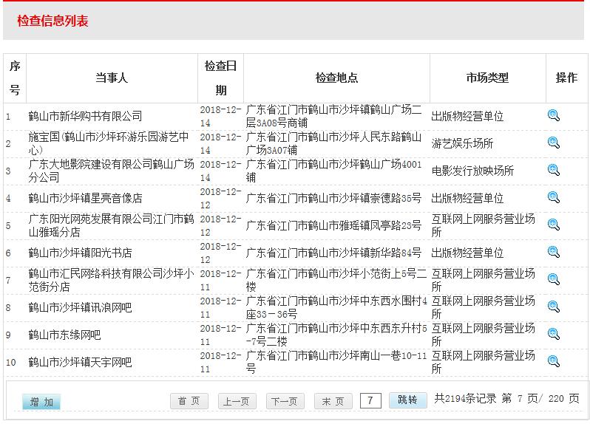This screenshot has height=424, width=590.
Task: Go to first page with 首页
Action: [x=189, y=401]
